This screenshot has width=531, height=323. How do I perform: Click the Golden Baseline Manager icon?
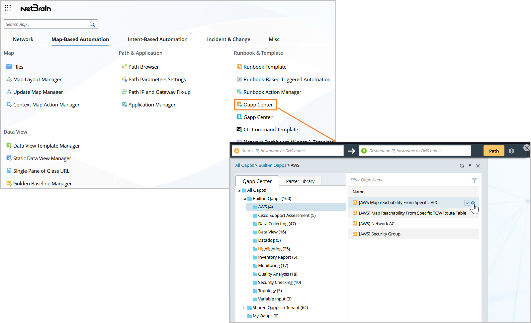pos(9,183)
